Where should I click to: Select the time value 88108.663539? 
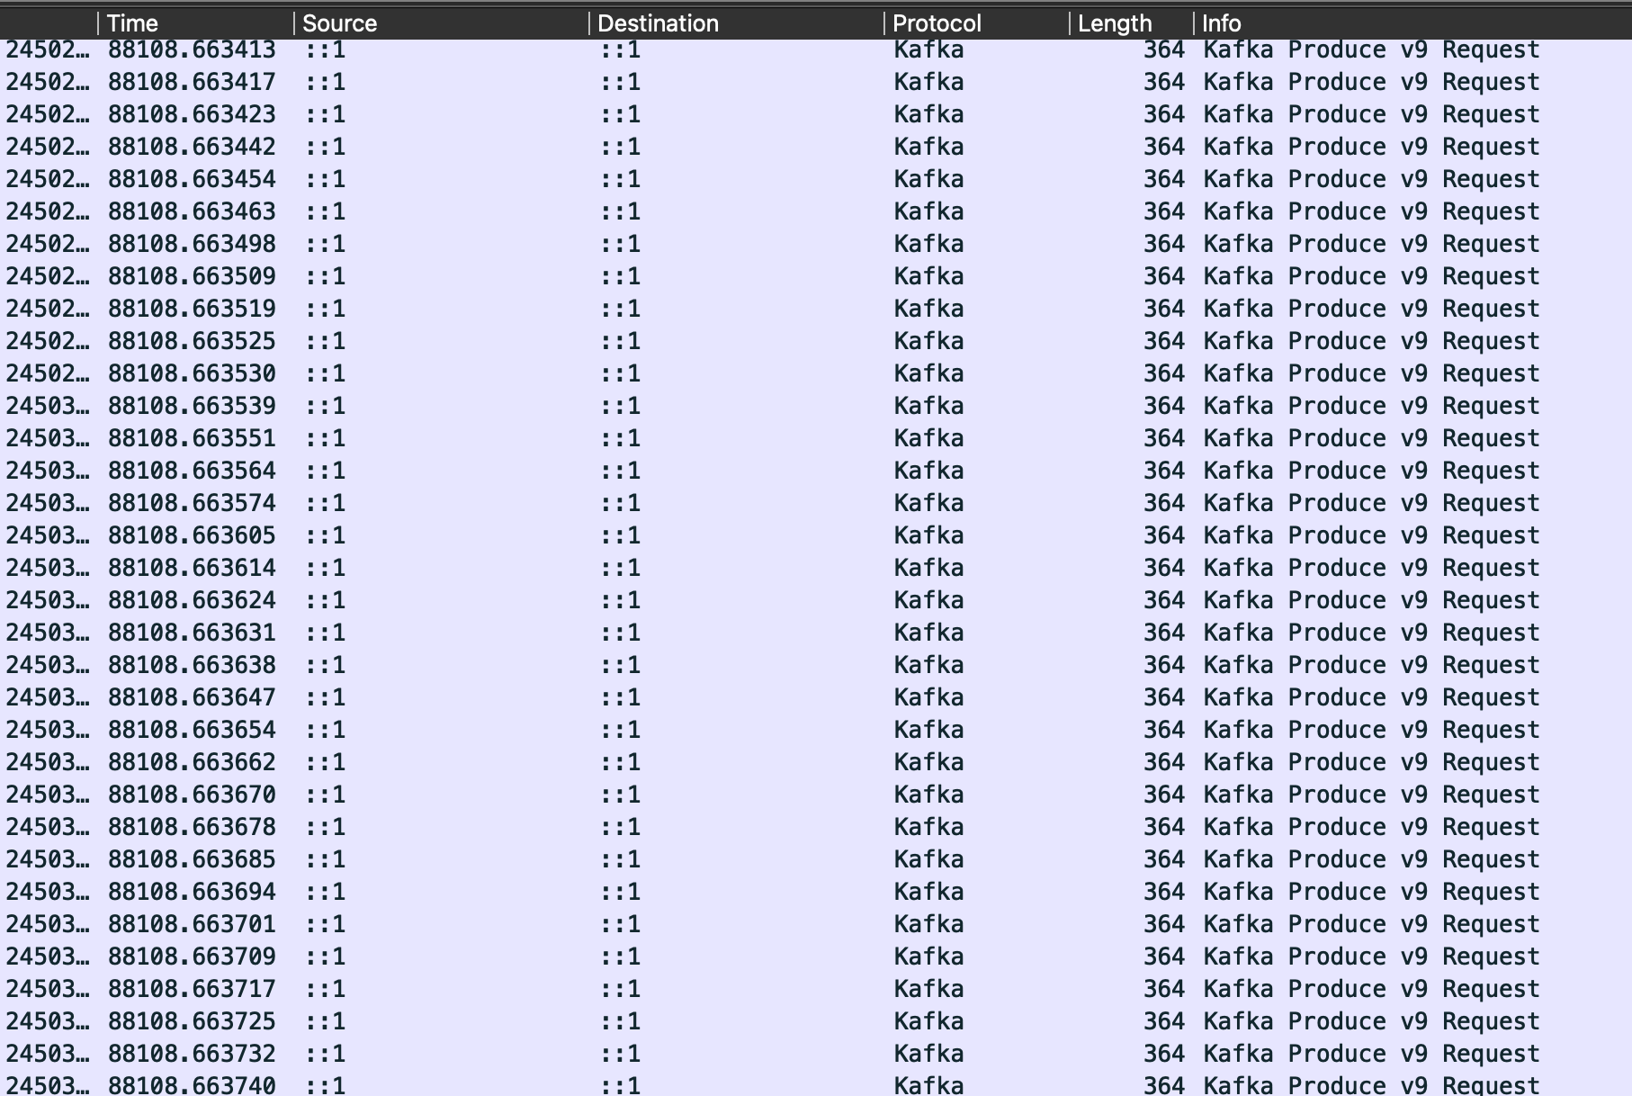[192, 406]
